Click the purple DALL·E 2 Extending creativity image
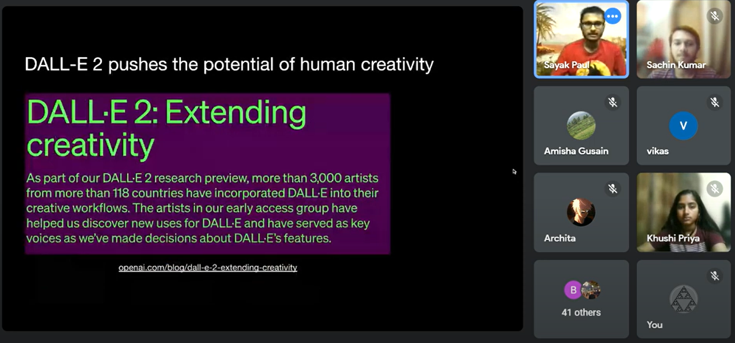The height and width of the screenshot is (343, 735). (207, 173)
